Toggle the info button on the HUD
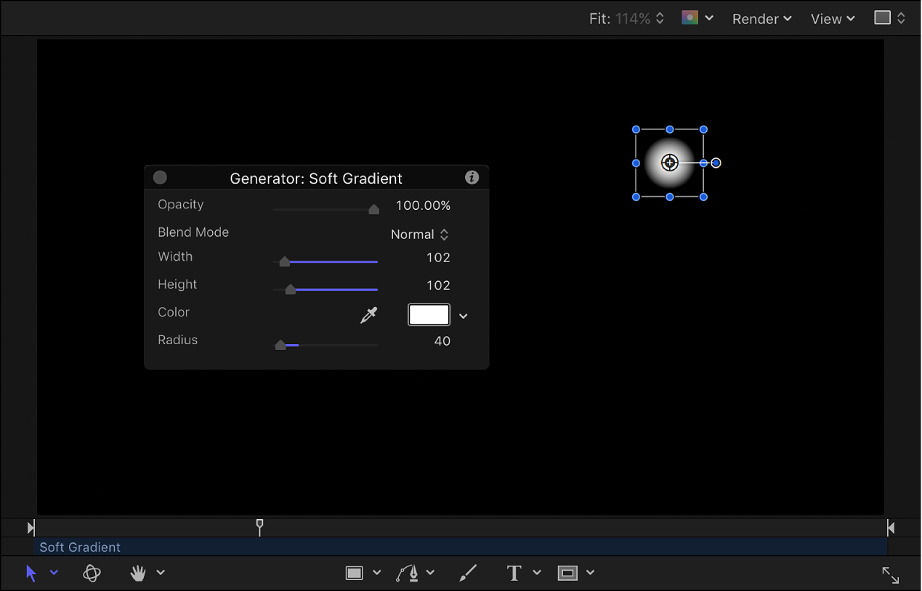 pyautogui.click(x=472, y=177)
